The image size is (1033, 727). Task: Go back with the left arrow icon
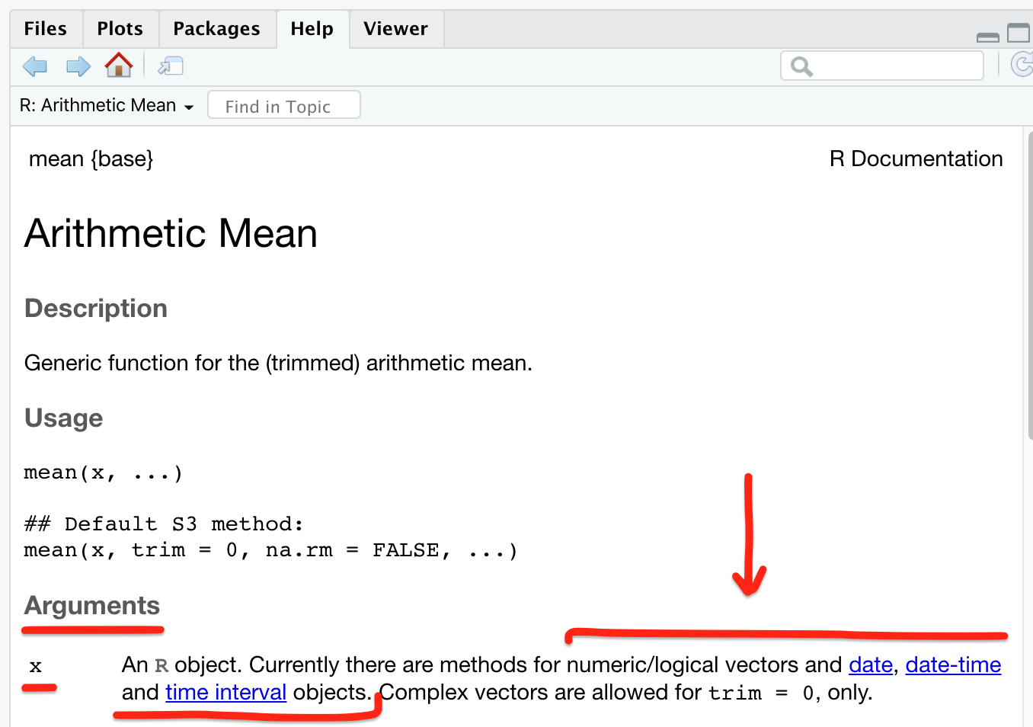(x=35, y=66)
